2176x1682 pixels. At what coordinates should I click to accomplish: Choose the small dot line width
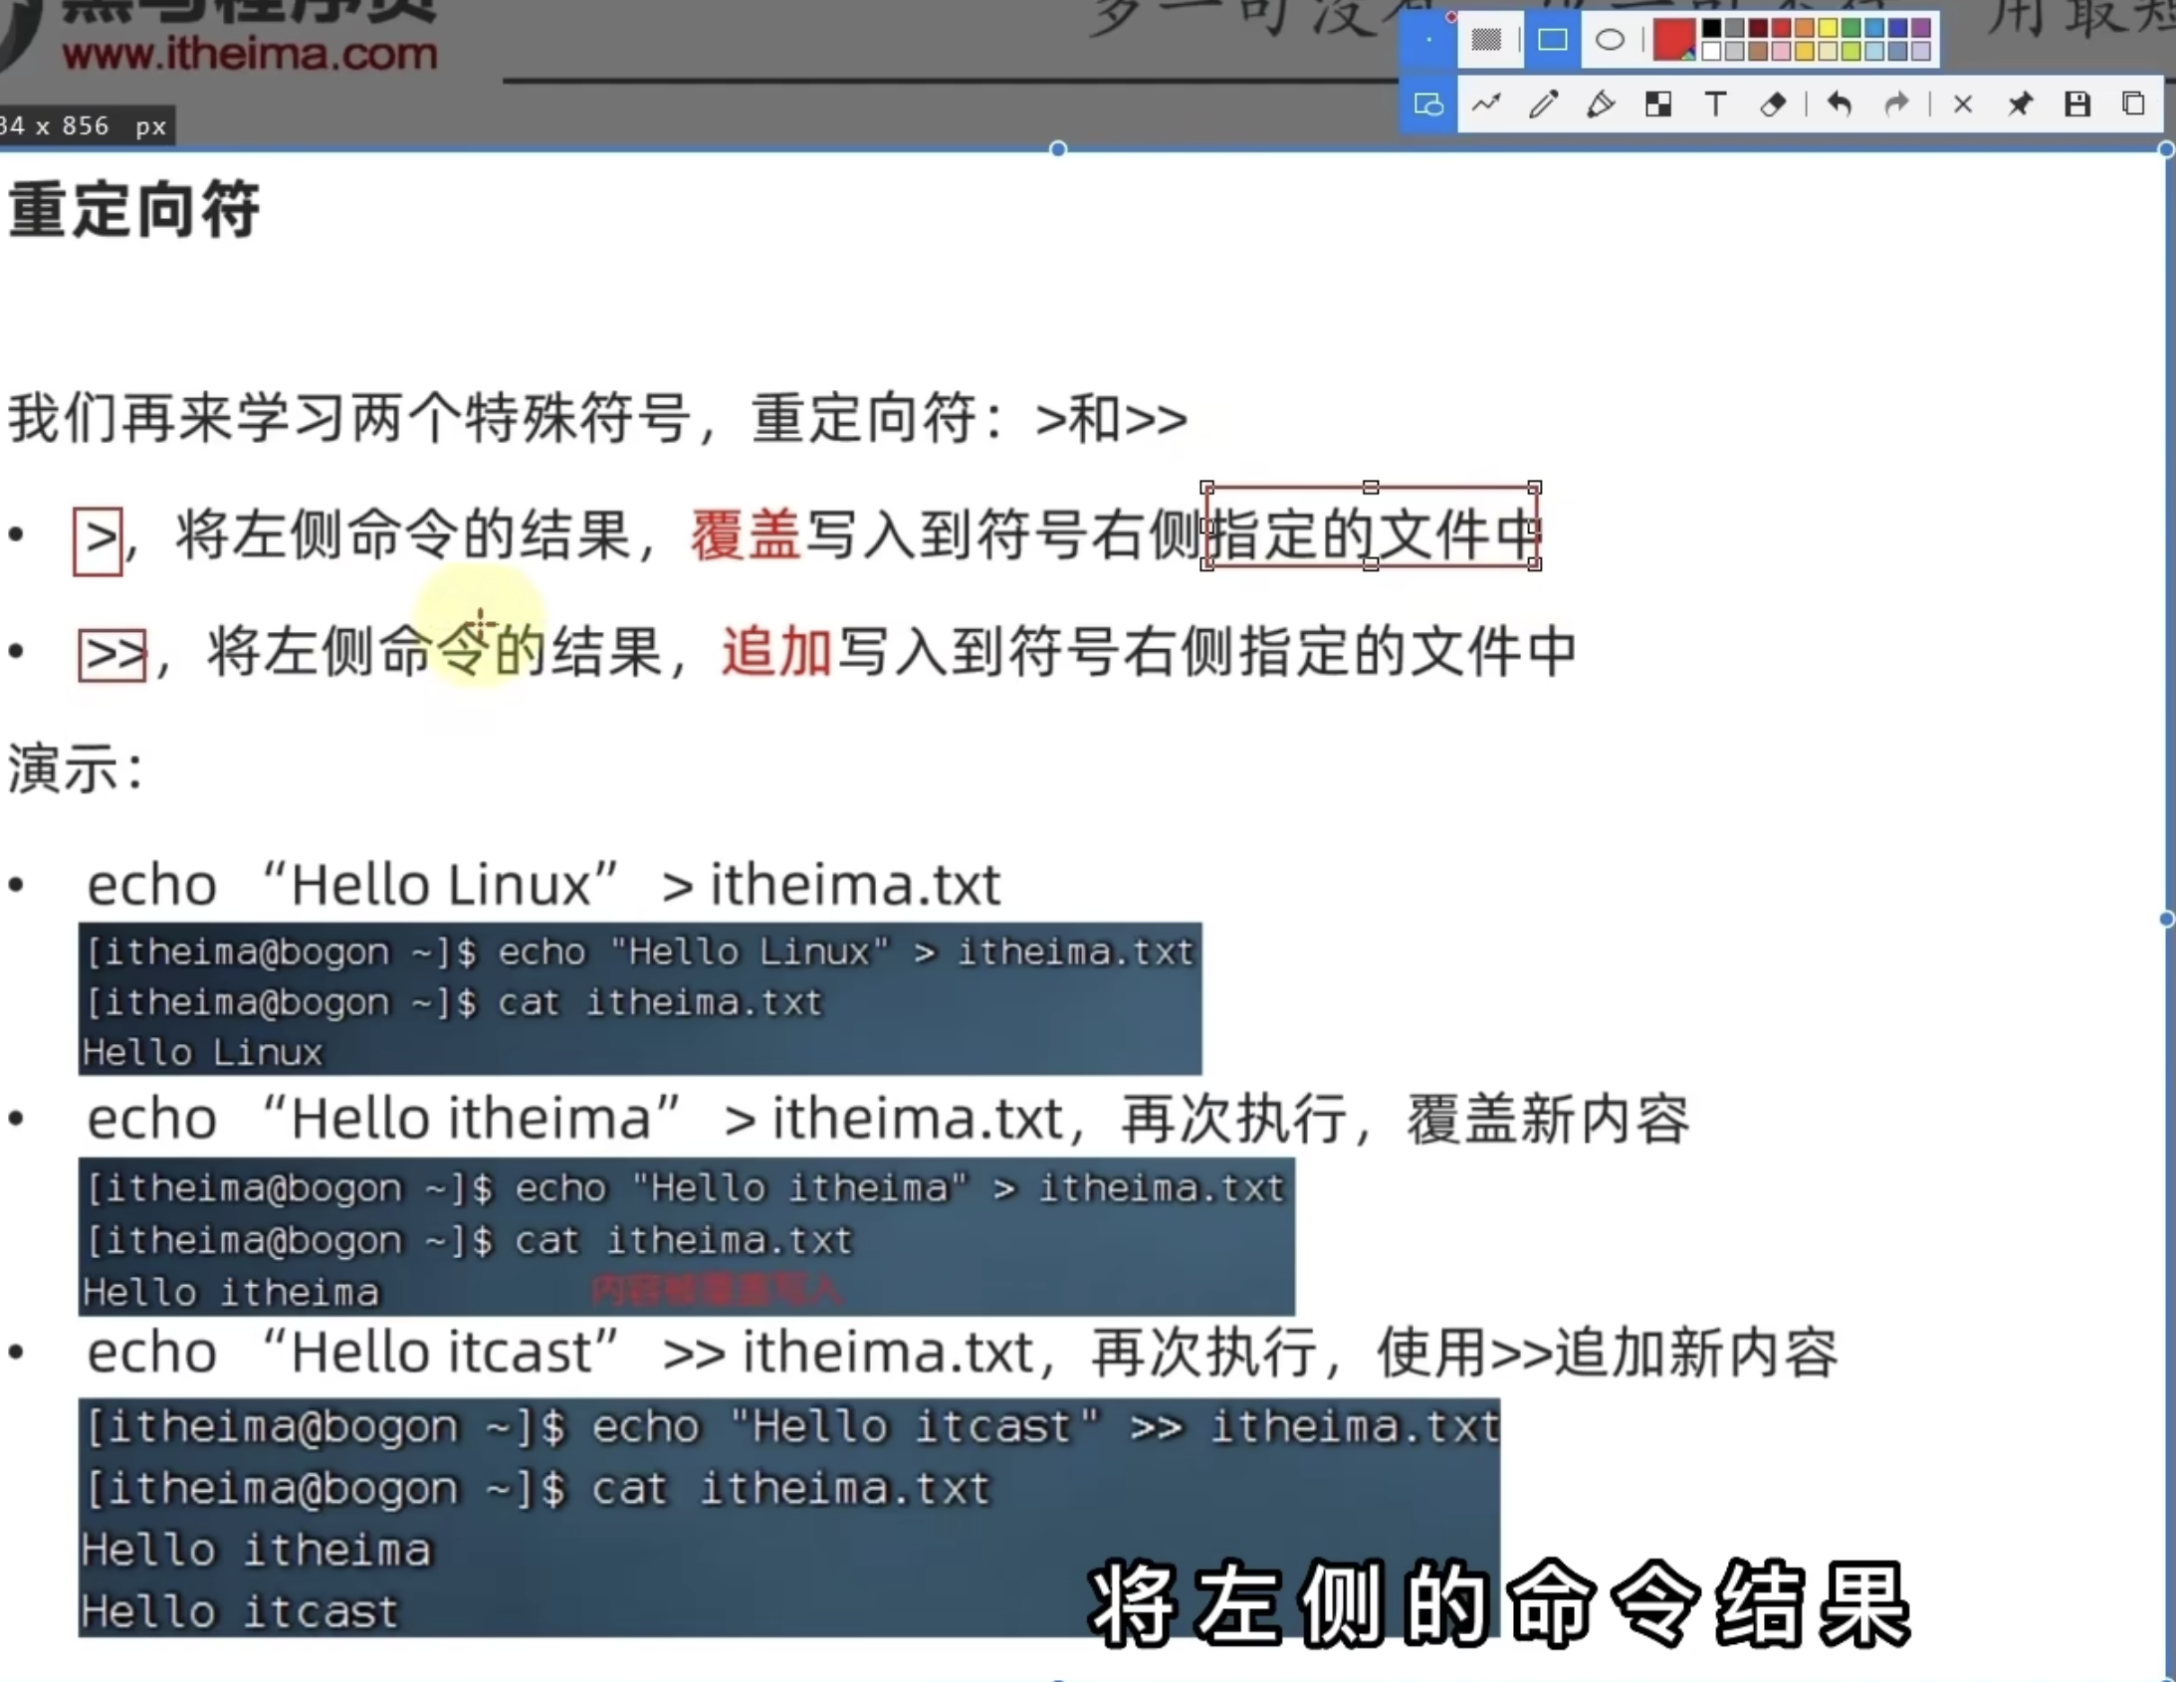[x=1428, y=40]
